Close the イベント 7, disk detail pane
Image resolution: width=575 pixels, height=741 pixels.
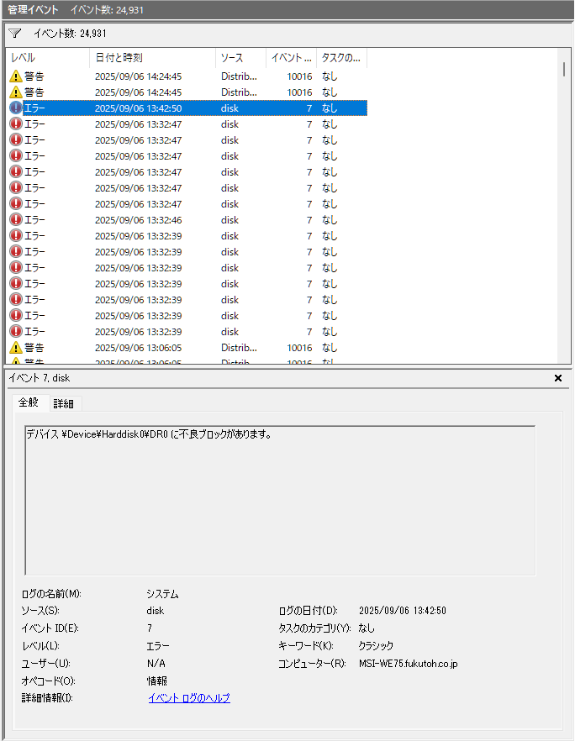click(558, 378)
